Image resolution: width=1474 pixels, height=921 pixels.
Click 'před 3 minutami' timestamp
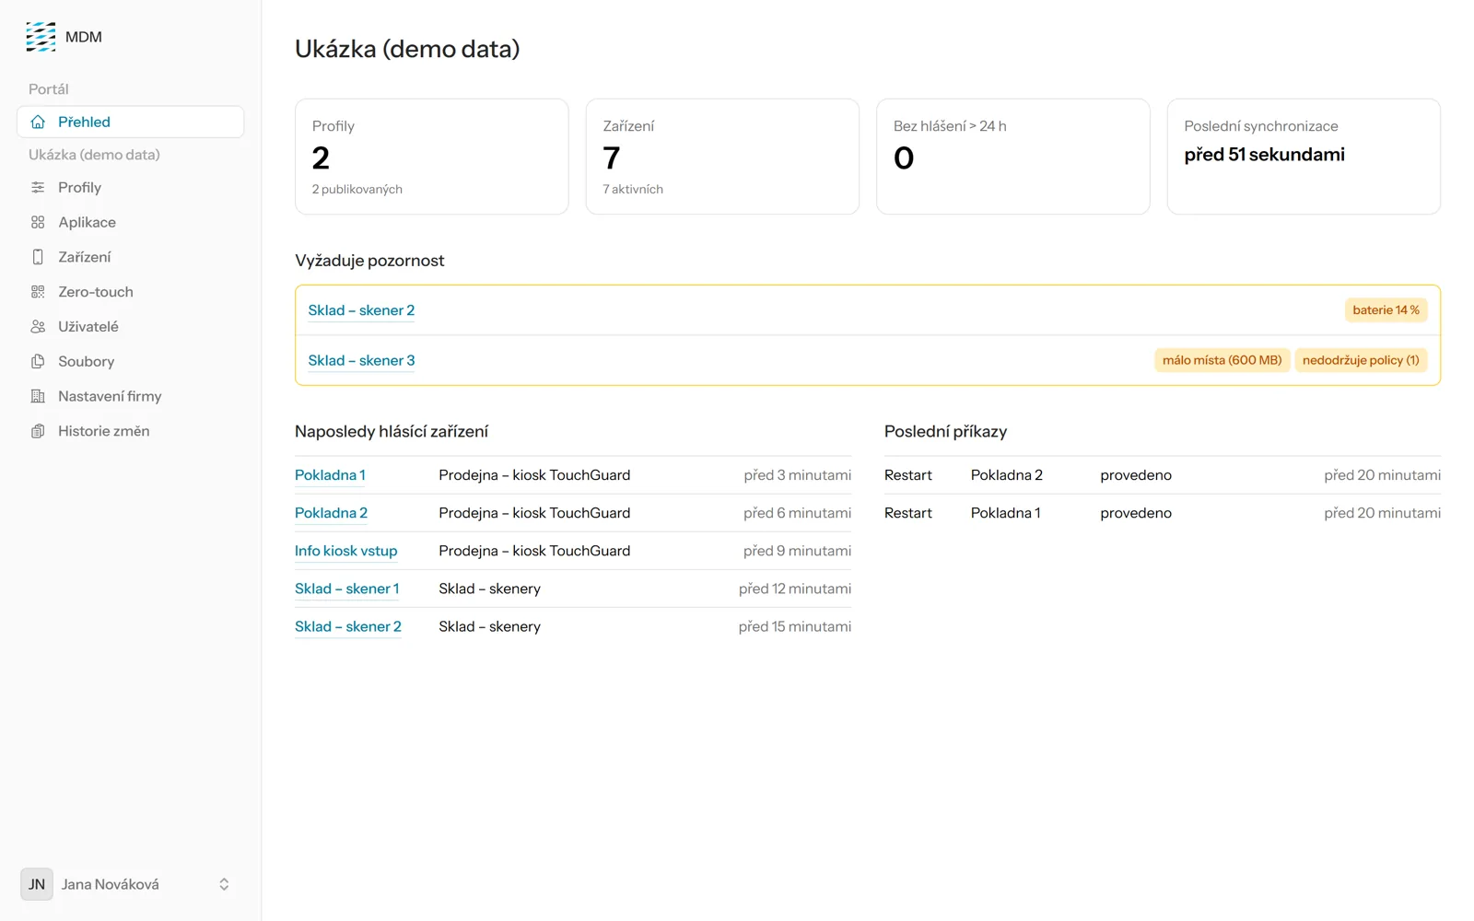(x=798, y=475)
